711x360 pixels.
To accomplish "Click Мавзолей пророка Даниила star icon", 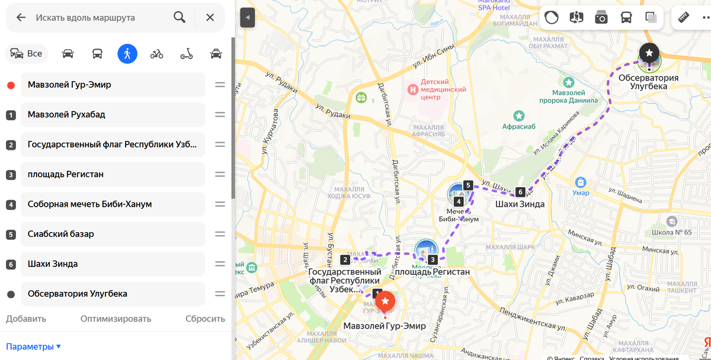I will 569,82.
